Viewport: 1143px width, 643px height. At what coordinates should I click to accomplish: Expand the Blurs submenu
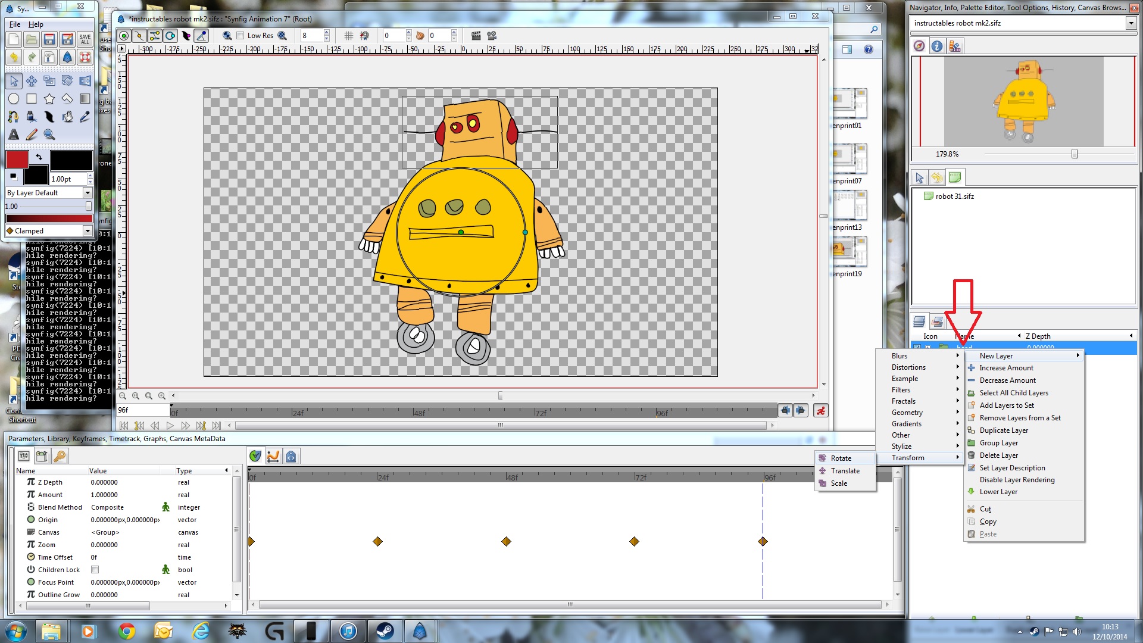920,356
